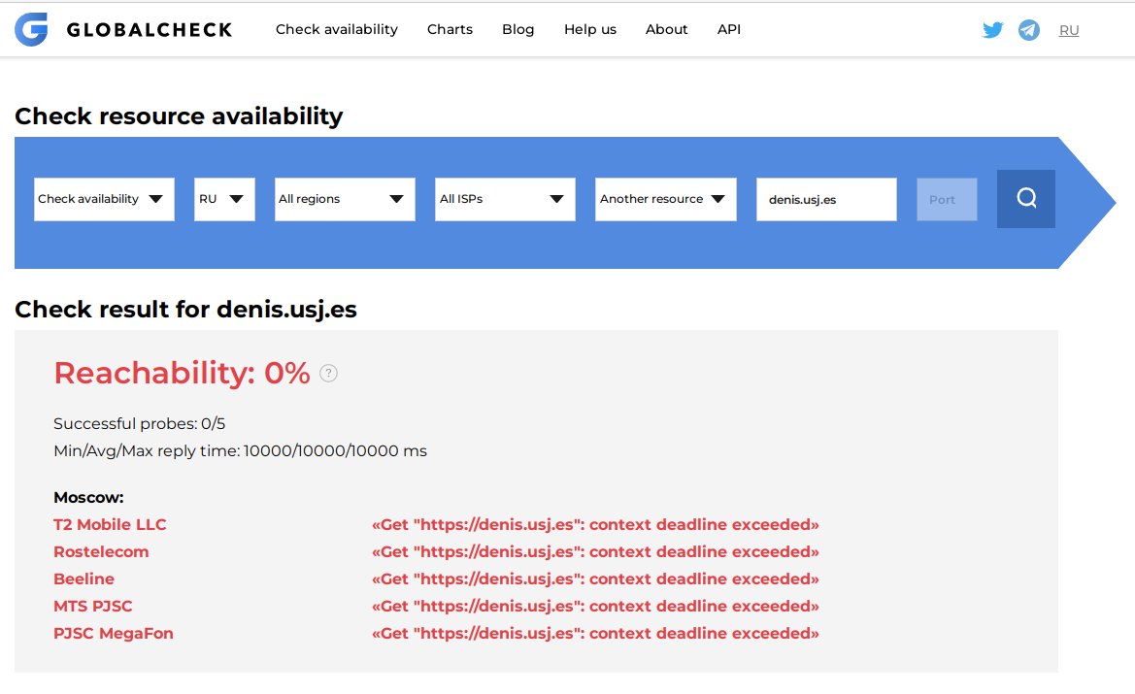
Task: Click the error message for T2 Mobile LLC
Action: click(x=595, y=525)
